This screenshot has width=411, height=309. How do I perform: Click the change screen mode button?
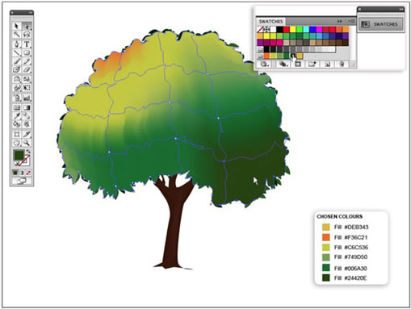[x=22, y=181]
